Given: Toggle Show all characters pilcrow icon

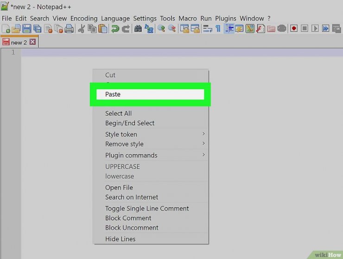Looking at the screenshot, I should (218, 29).
